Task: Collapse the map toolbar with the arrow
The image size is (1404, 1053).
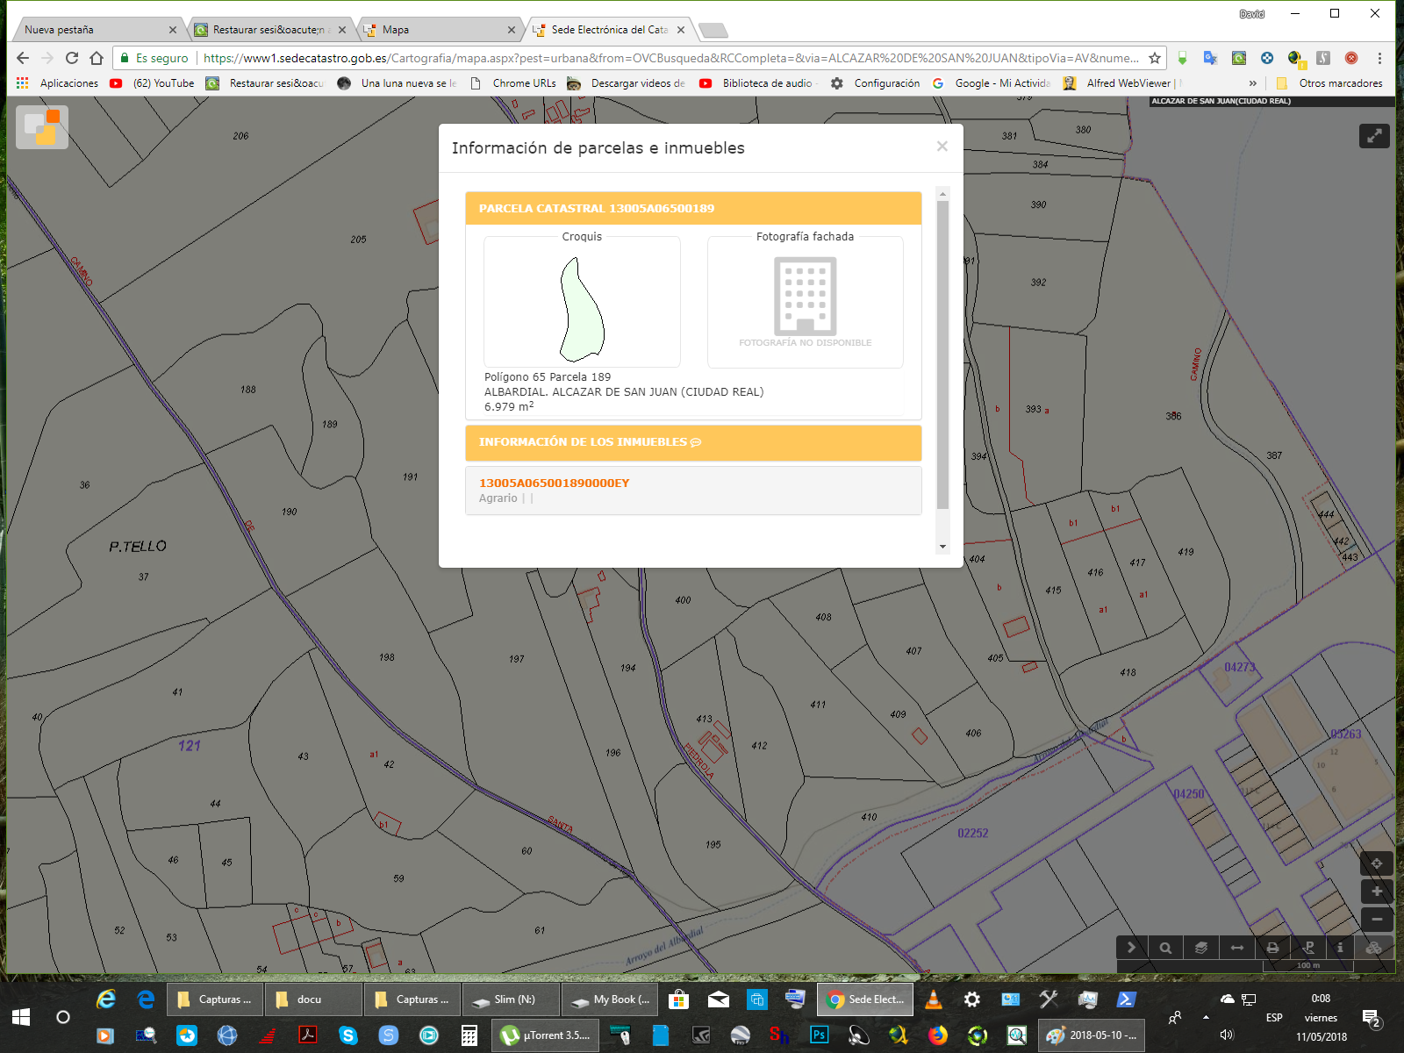Action: click(1131, 948)
